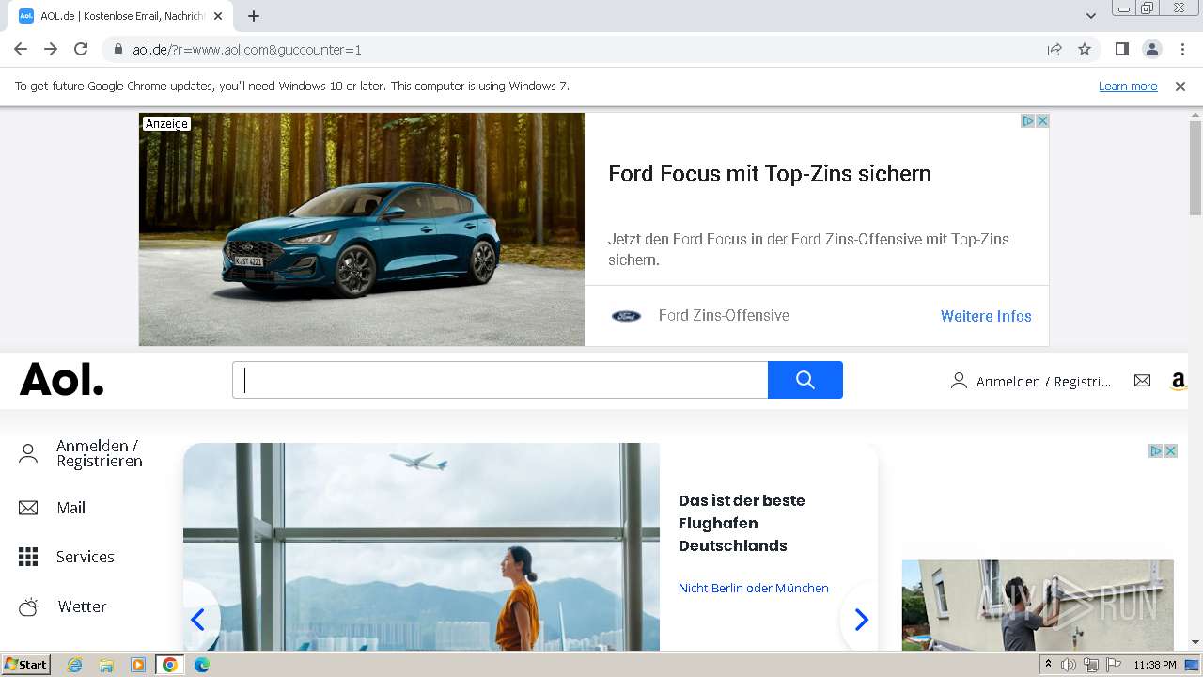Open the Amazon icon in the header
The height and width of the screenshot is (677, 1203).
click(x=1178, y=381)
